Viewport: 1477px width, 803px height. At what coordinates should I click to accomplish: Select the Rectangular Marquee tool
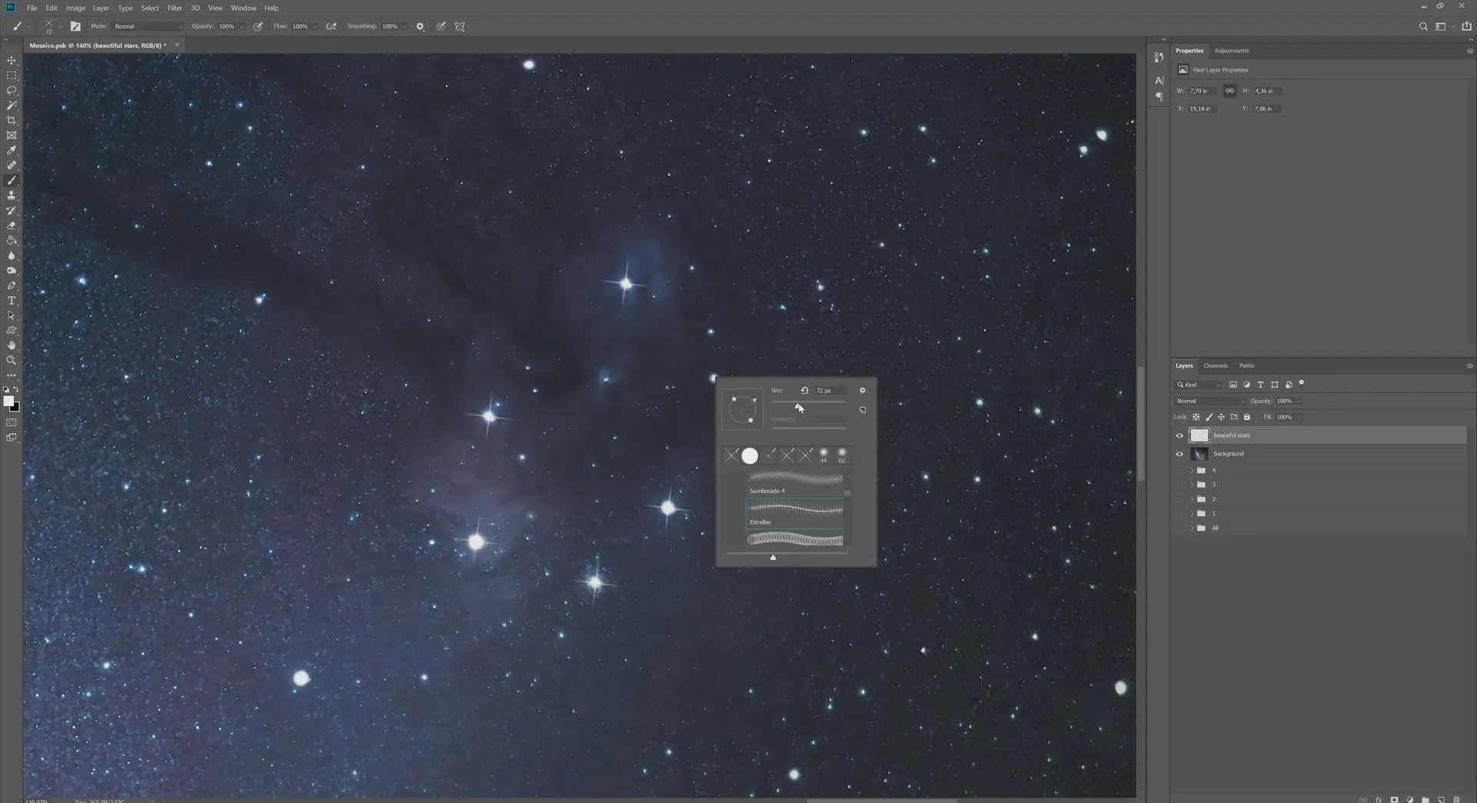[12, 75]
